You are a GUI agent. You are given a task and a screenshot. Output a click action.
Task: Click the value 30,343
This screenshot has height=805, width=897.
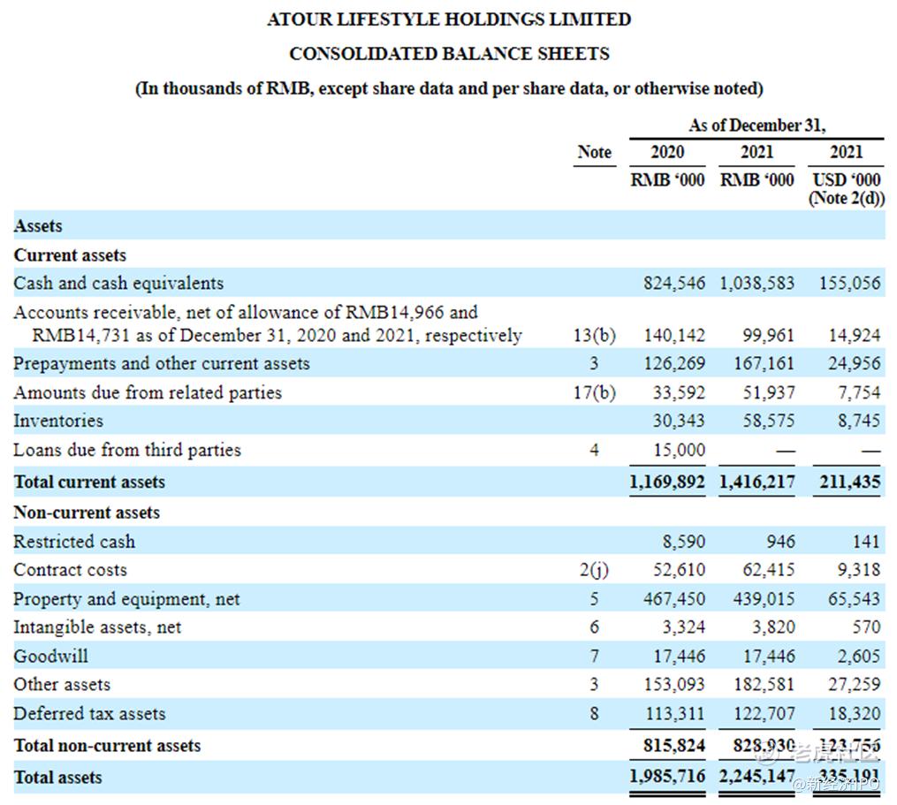coord(679,421)
